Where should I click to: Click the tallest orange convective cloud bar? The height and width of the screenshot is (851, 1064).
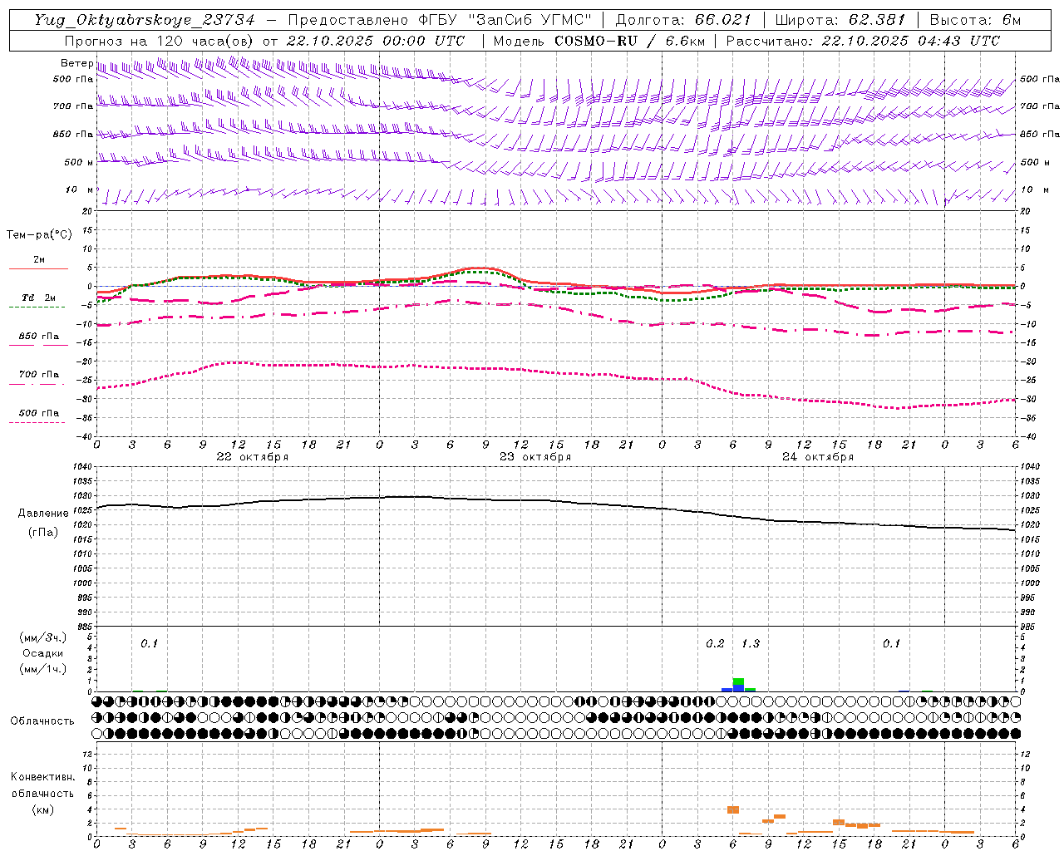pos(733,809)
